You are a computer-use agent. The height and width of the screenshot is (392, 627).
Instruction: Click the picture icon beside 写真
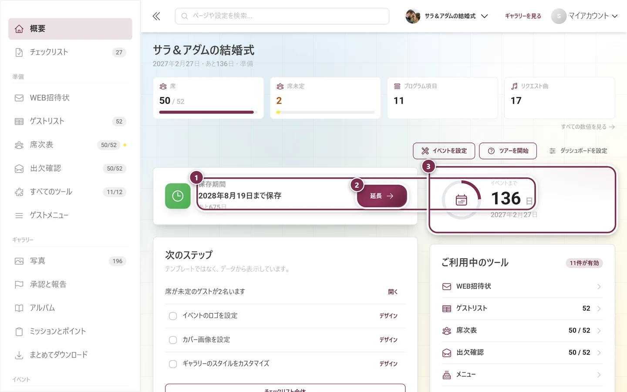pyautogui.click(x=19, y=261)
